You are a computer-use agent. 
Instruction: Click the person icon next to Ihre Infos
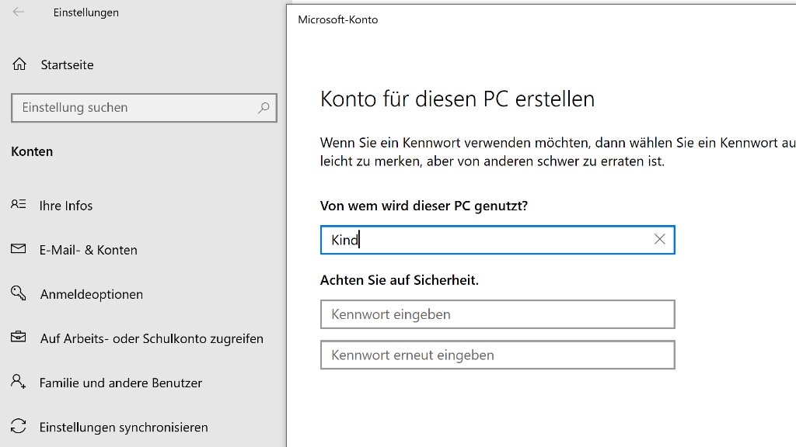click(18, 205)
